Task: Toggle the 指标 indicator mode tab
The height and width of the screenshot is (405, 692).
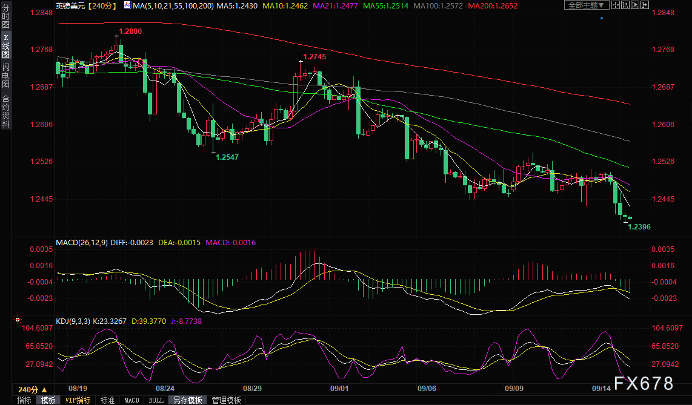Action: 24,400
